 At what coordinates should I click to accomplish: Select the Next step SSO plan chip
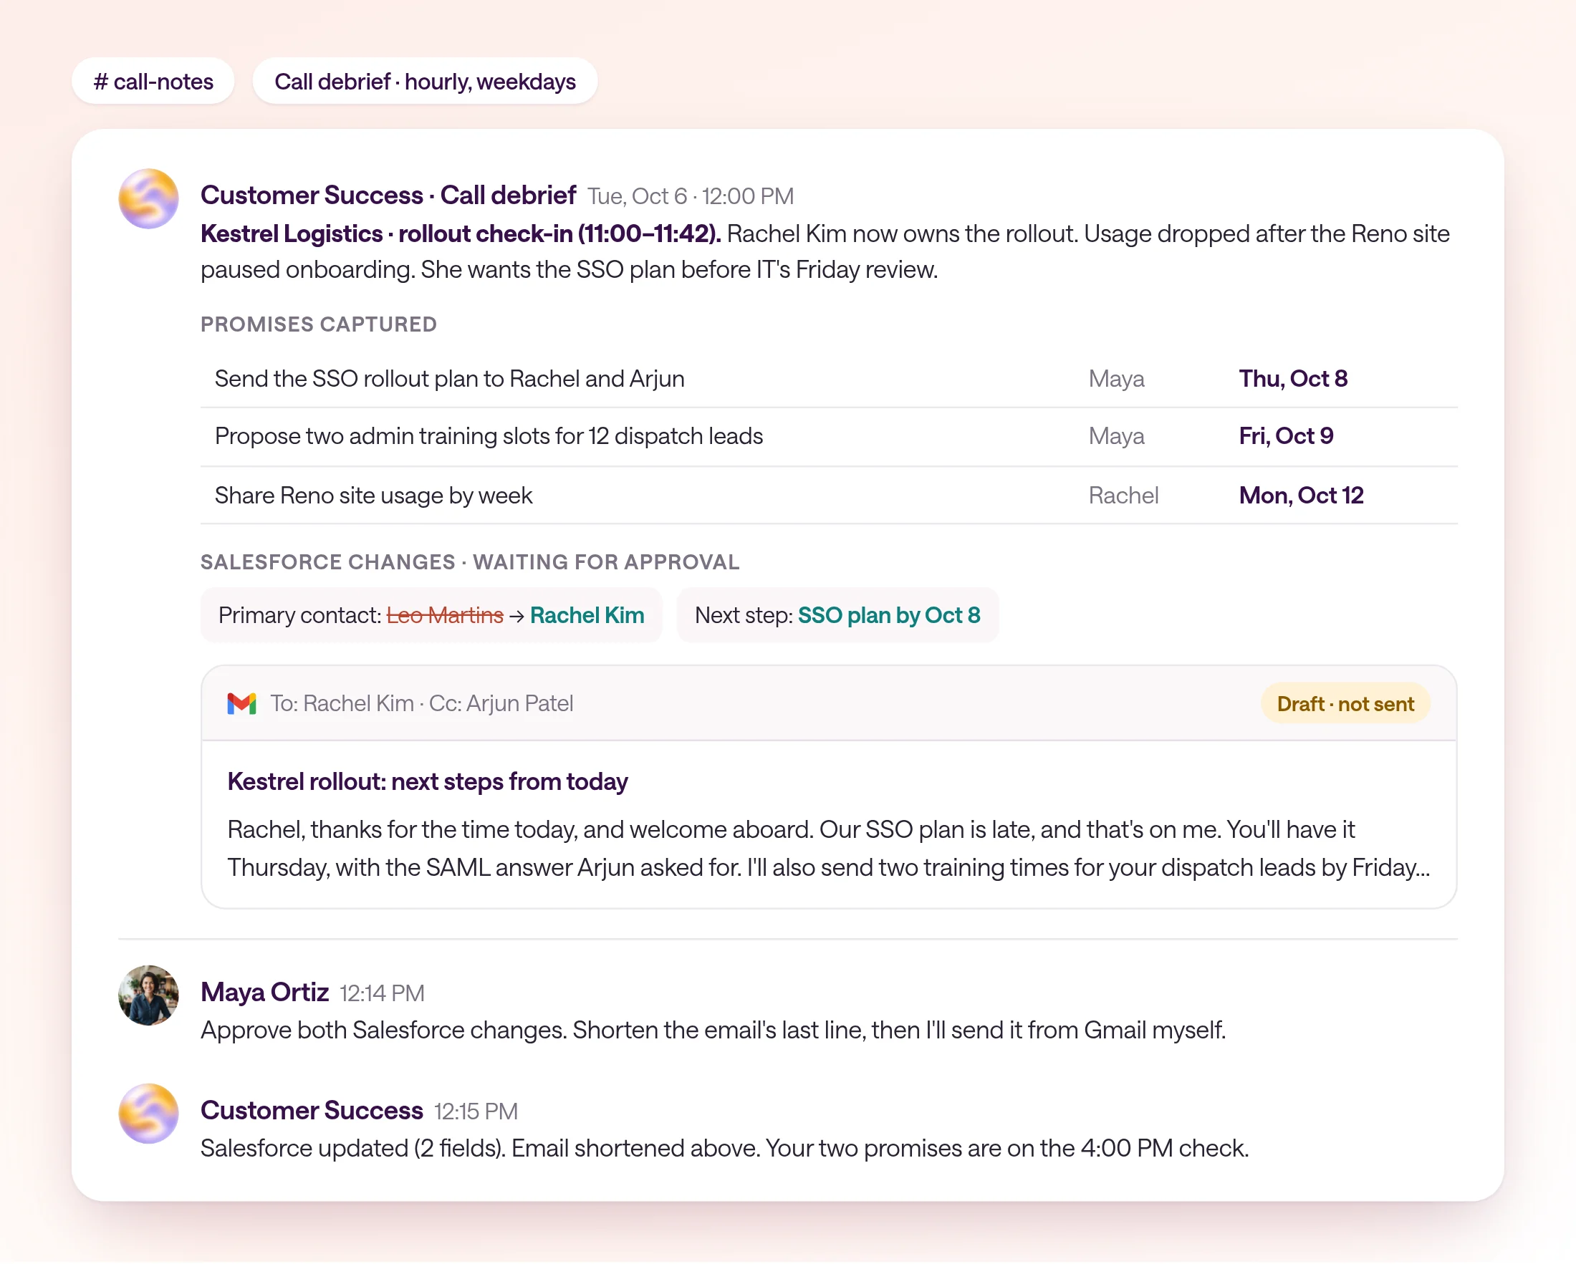click(837, 615)
